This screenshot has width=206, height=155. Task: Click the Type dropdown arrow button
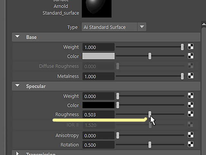142,27
